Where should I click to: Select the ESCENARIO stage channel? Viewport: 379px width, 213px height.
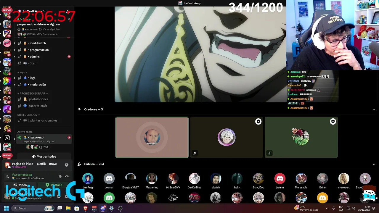[x=44, y=139]
